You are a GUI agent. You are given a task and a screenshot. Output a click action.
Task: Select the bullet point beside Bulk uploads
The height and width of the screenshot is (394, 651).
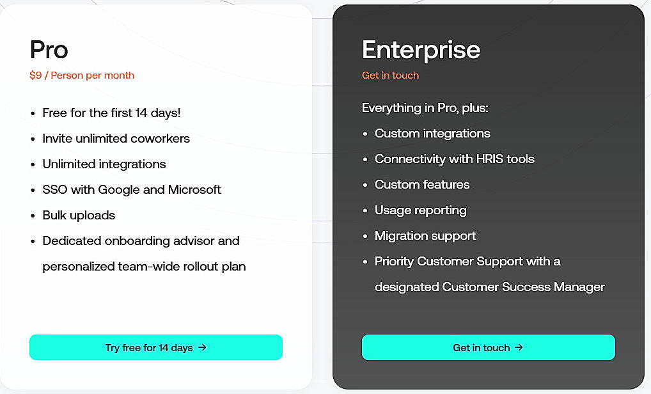32,215
